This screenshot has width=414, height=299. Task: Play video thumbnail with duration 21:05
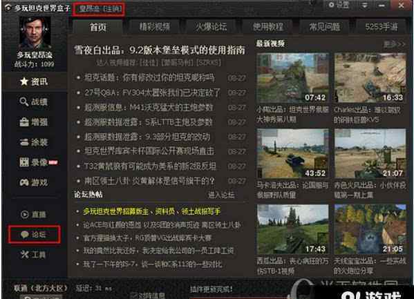(370, 229)
